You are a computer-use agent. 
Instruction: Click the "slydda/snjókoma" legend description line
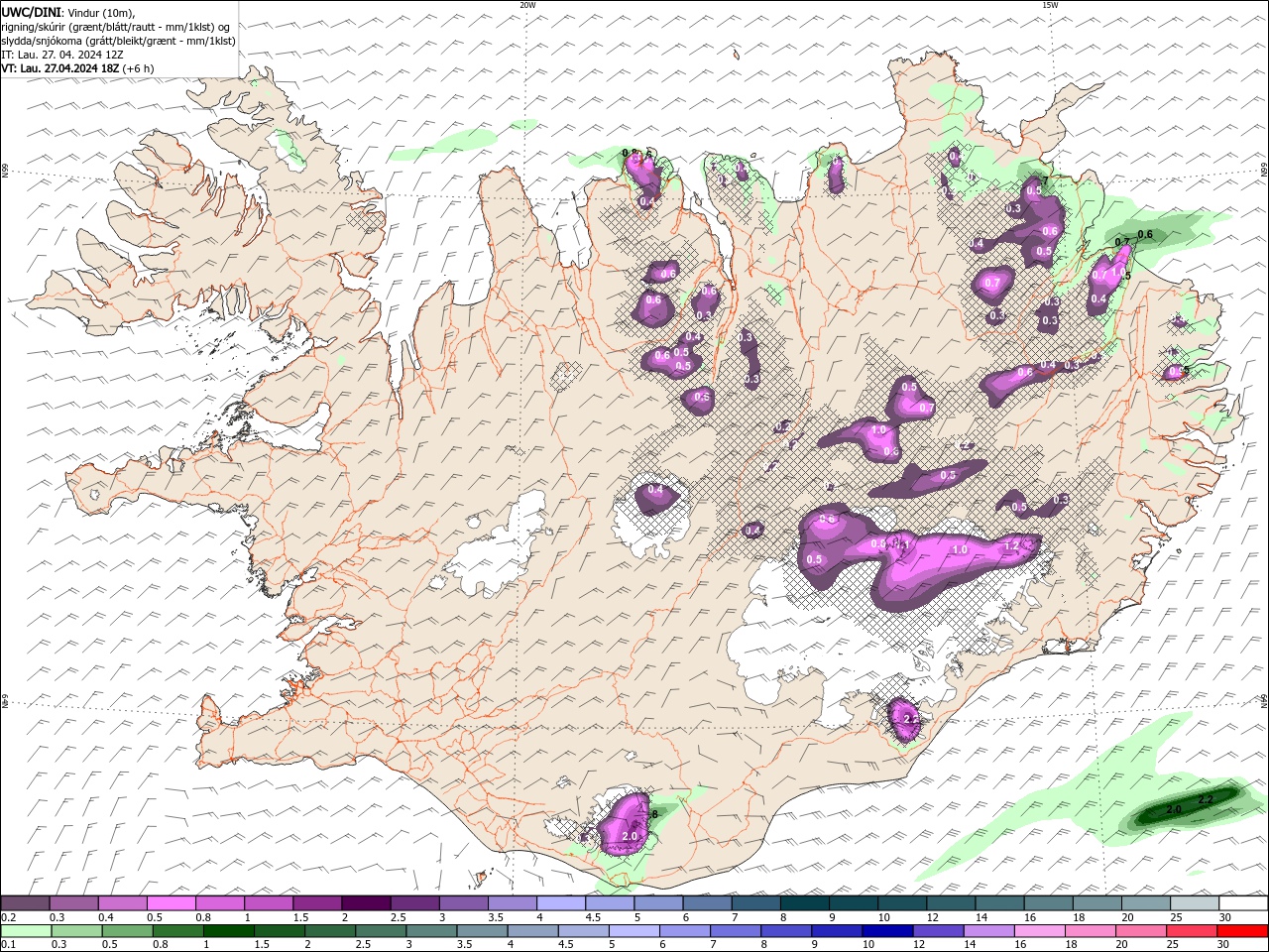tap(119, 41)
